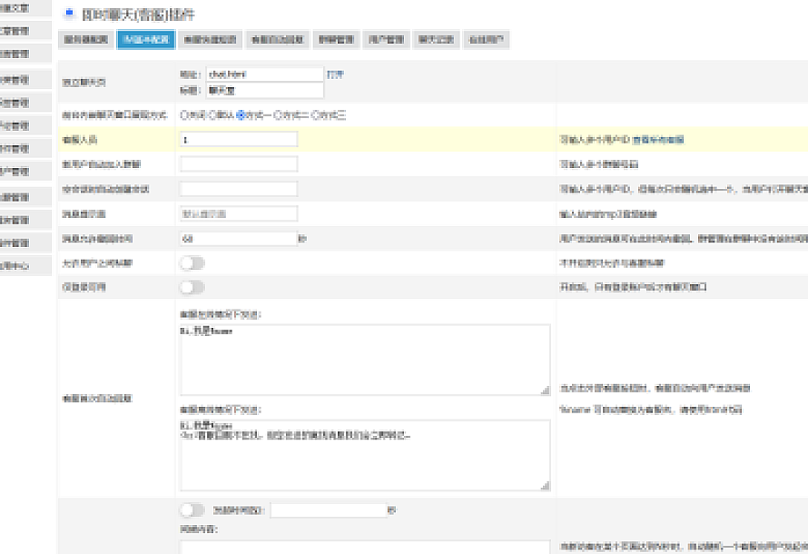Enable the login-only availability switch
The height and width of the screenshot is (554, 808).
pos(192,287)
